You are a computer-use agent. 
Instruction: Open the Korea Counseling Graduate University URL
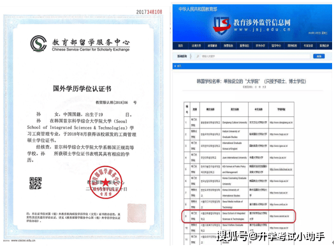coord(279,181)
